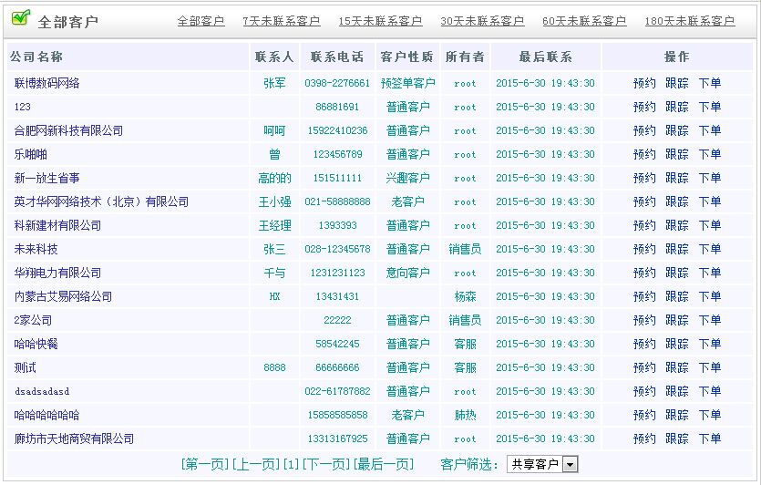761x485 pixels.
Task: Click 预约 for 科新建材有限公司
Action: coord(644,226)
